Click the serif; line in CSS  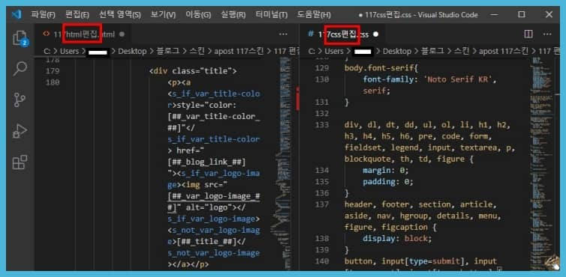pyautogui.click(x=377, y=91)
